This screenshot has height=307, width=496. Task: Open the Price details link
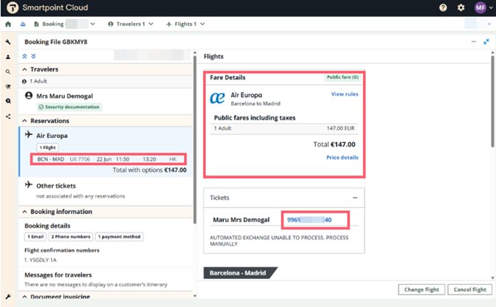point(342,157)
